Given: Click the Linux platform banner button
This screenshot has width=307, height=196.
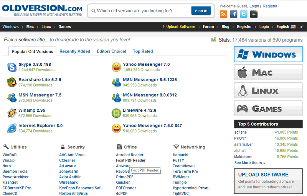Looking at the screenshot, I should click(268, 90).
